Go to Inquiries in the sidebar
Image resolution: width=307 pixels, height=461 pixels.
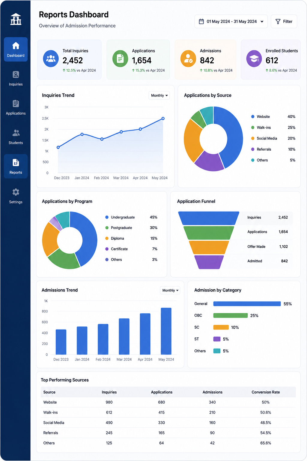(16, 78)
